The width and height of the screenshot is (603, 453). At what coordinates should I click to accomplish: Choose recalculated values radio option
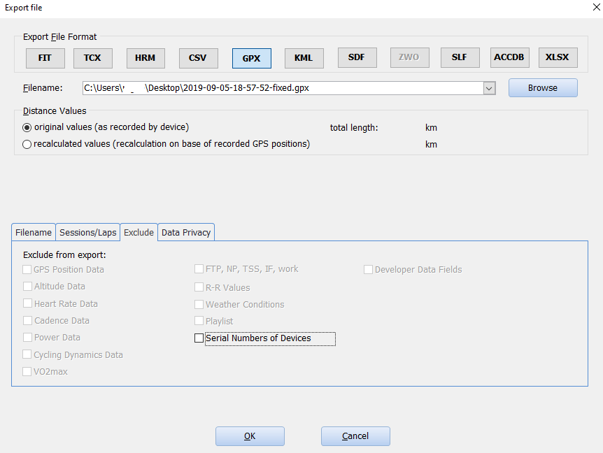pyautogui.click(x=27, y=145)
